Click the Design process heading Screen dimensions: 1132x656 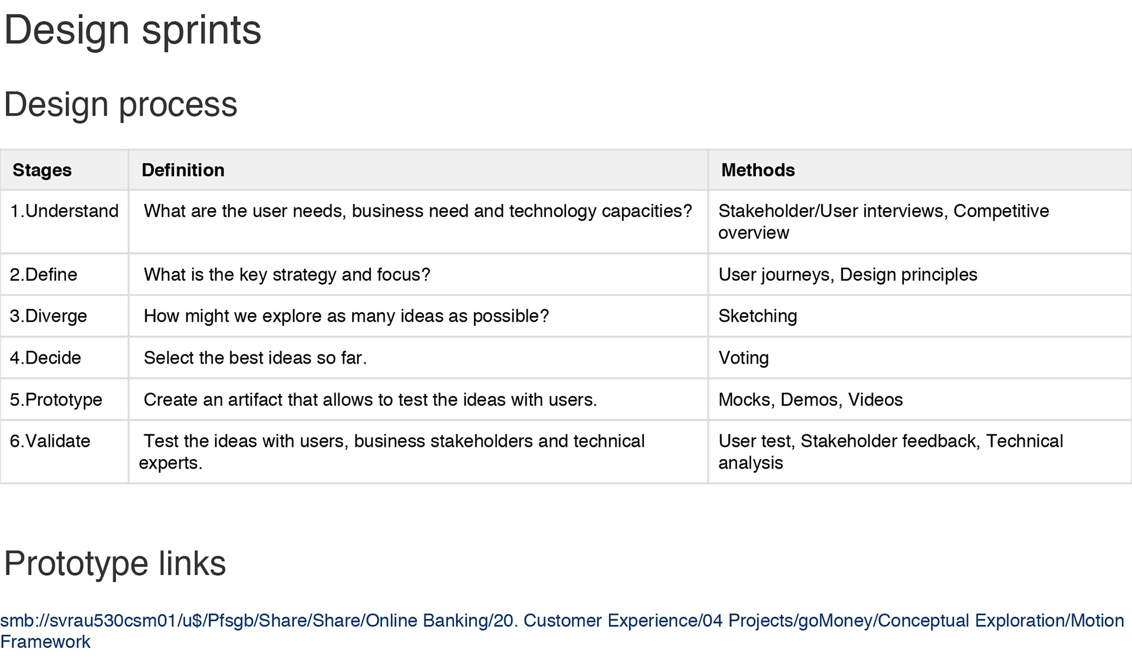point(121,105)
